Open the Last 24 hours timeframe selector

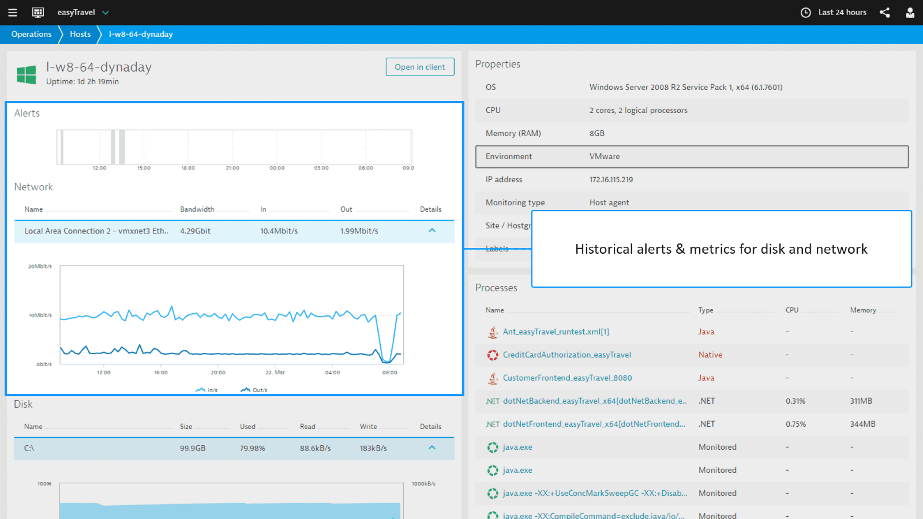pyautogui.click(x=842, y=12)
